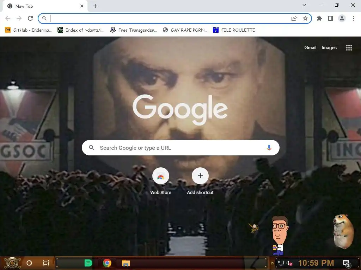The height and width of the screenshot is (270, 361).
Task: Open the Index of ~dartz bookmark
Action: [x=81, y=30]
